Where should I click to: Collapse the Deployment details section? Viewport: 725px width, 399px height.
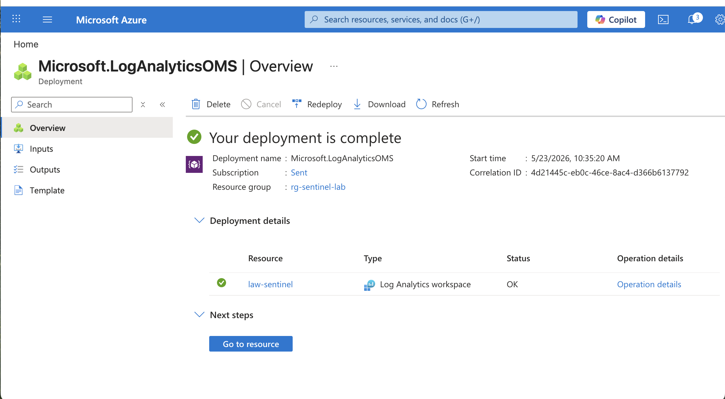pyautogui.click(x=199, y=221)
